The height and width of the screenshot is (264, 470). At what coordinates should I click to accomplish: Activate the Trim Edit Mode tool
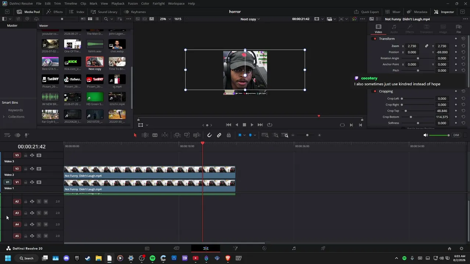[145, 135]
